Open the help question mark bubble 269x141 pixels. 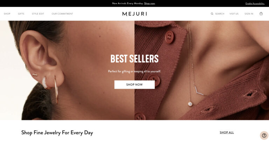(264, 135)
